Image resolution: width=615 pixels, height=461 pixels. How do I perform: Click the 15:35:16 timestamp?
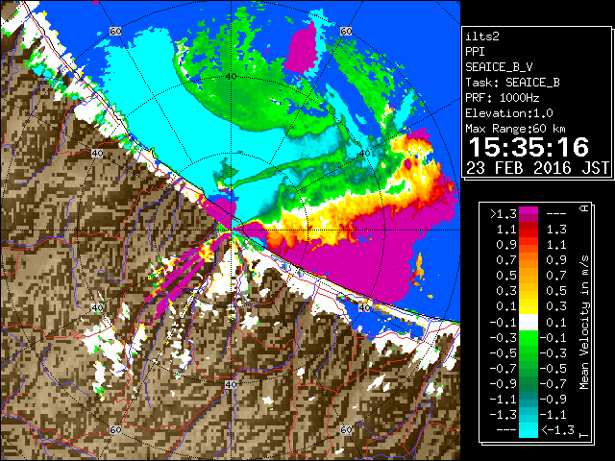tap(529, 147)
